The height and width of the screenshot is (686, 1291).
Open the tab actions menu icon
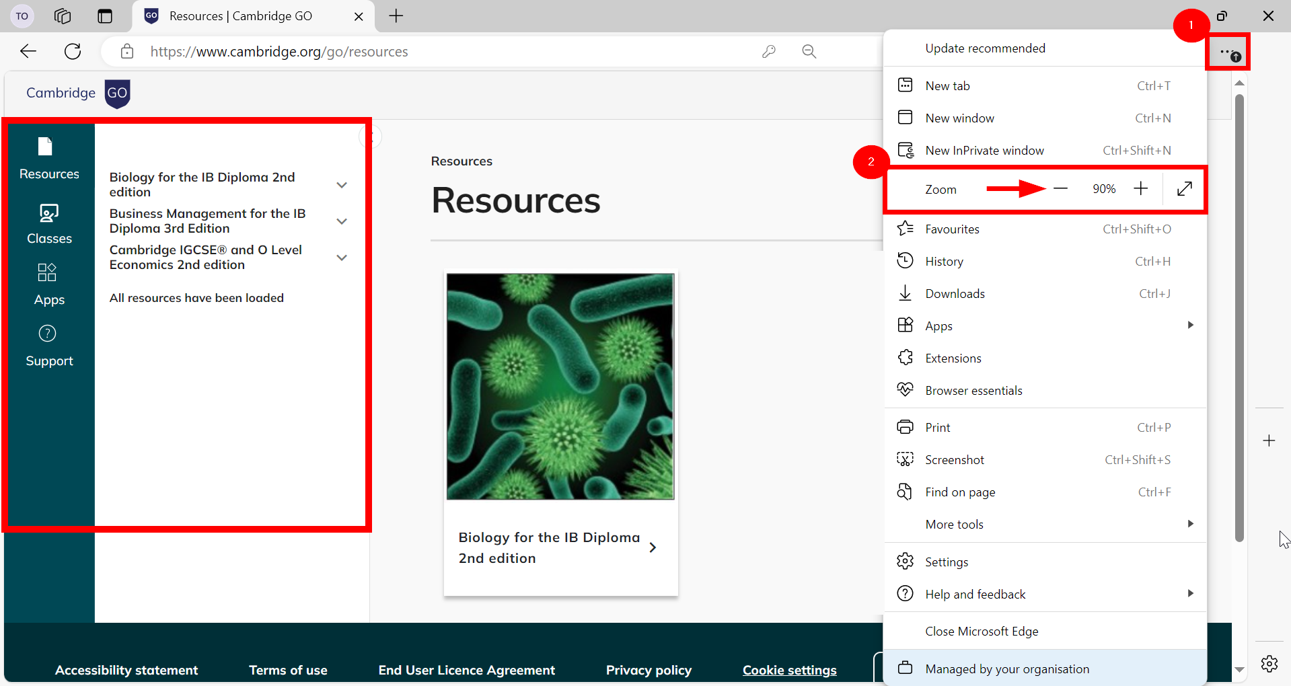(105, 16)
